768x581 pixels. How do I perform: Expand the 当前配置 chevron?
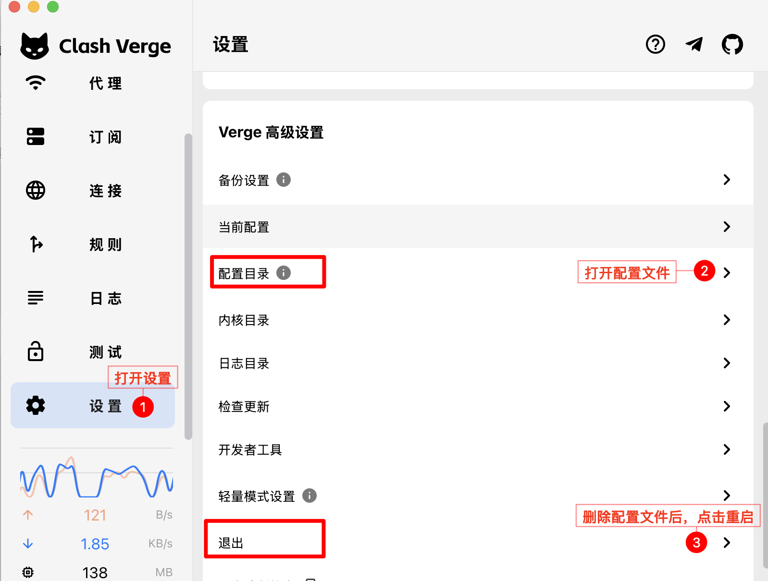tap(727, 227)
